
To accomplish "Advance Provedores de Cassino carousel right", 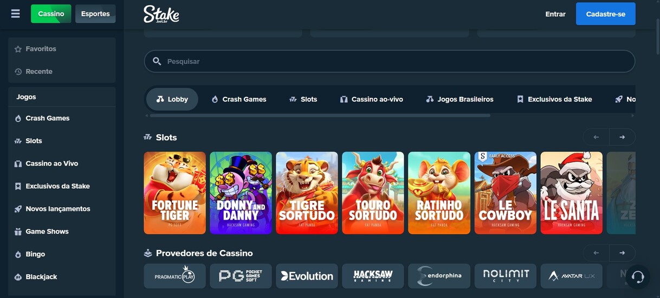I will 622,253.
